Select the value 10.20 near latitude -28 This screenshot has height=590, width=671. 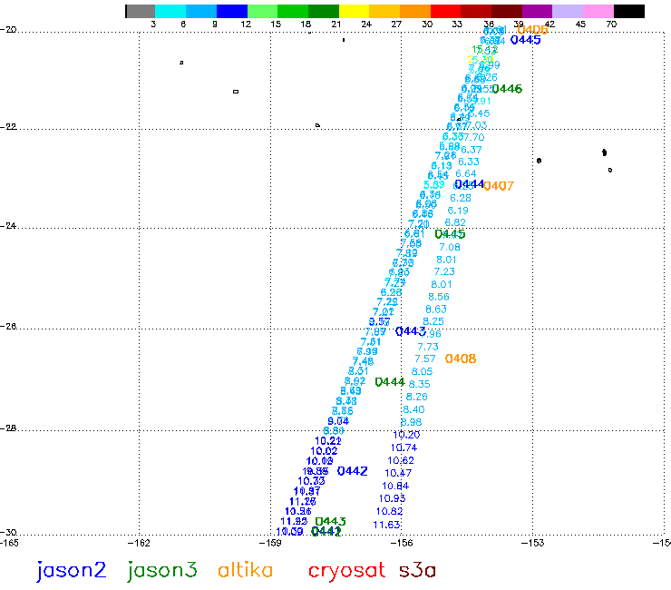[x=406, y=435]
